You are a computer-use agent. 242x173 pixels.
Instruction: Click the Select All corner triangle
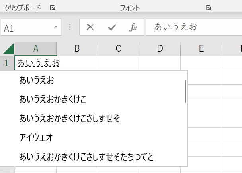(x=8, y=49)
